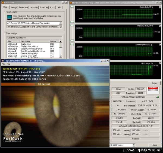Click the Setup button in Hardware monitoring
The image size is (163, 153).
coord(154,83)
